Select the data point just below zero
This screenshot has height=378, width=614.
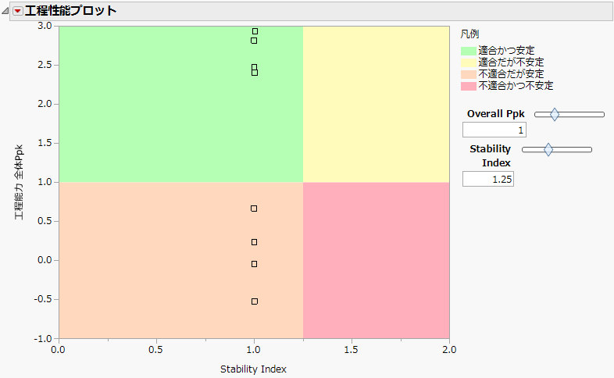pos(254,264)
